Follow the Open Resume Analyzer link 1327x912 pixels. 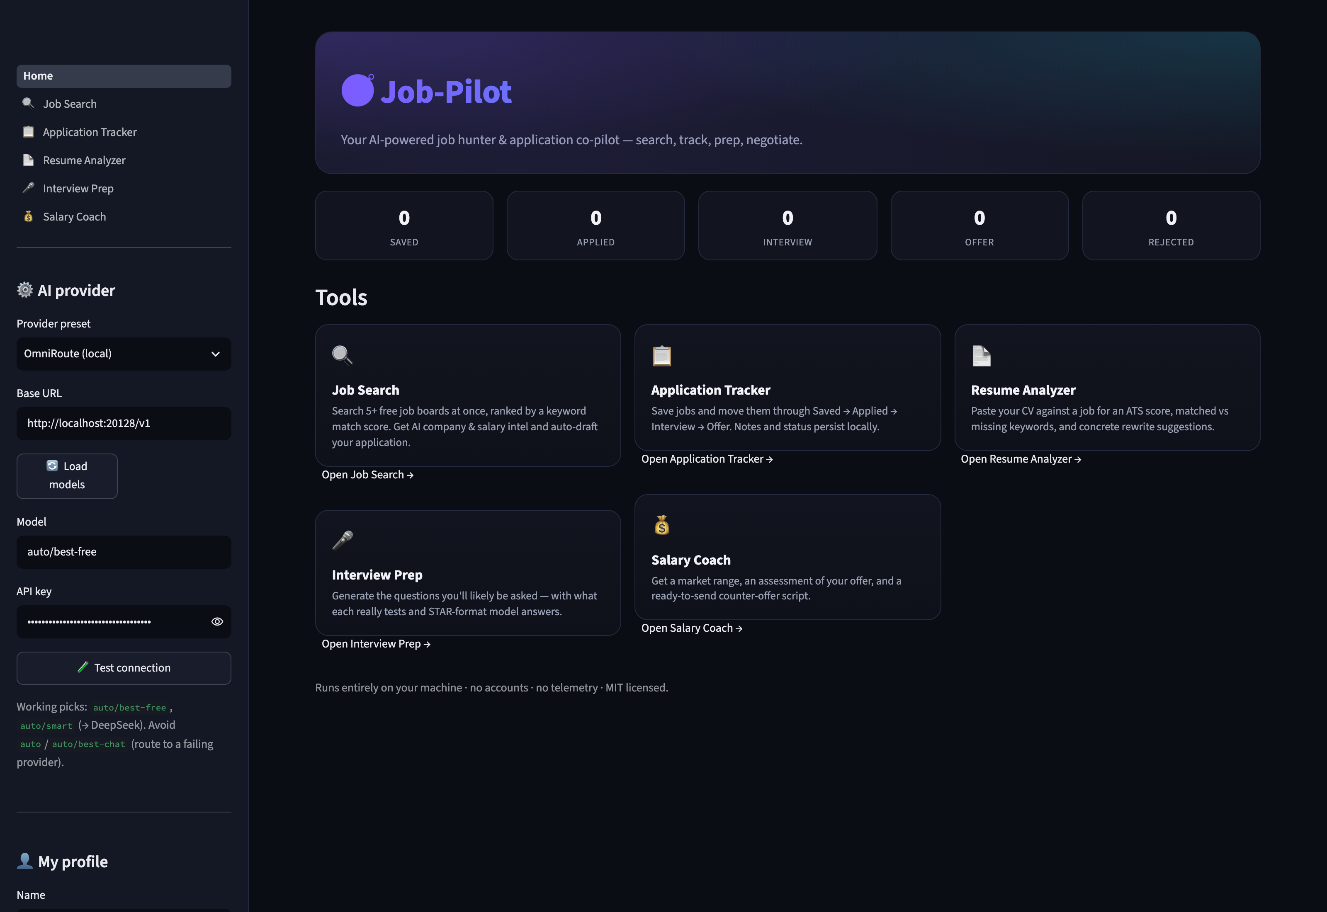tap(1021, 459)
